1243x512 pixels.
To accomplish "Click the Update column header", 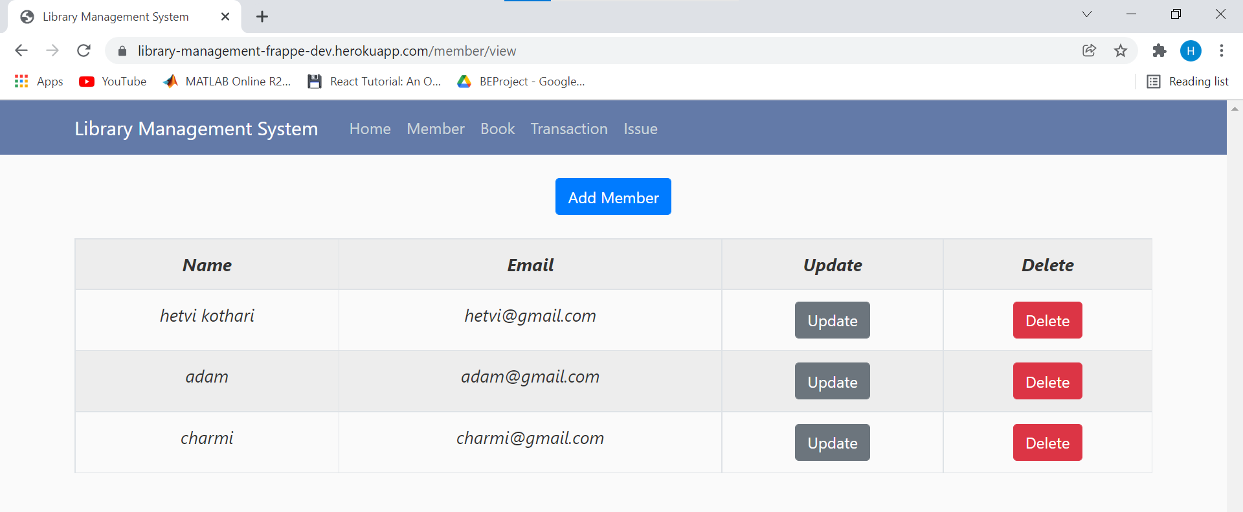I will [833, 265].
